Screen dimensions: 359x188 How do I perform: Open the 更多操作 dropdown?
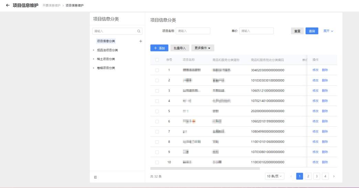(x=203, y=48)
